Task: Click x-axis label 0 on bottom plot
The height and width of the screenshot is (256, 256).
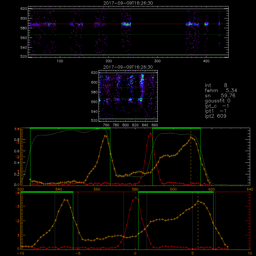Action: (x=135, y=253)
